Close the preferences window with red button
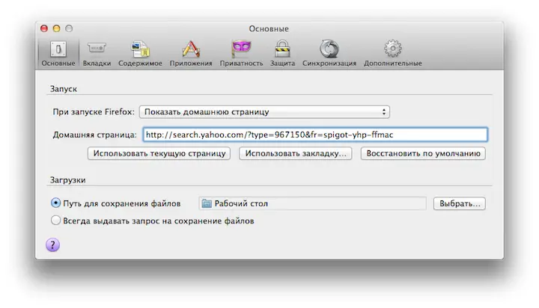 pos(43,28)
